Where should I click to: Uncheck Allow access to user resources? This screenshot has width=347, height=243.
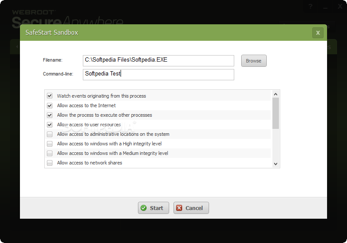(x=49, y=125)
